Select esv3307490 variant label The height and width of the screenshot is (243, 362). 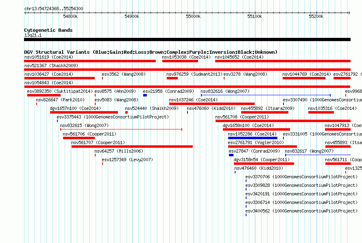(x=322, y=100)
